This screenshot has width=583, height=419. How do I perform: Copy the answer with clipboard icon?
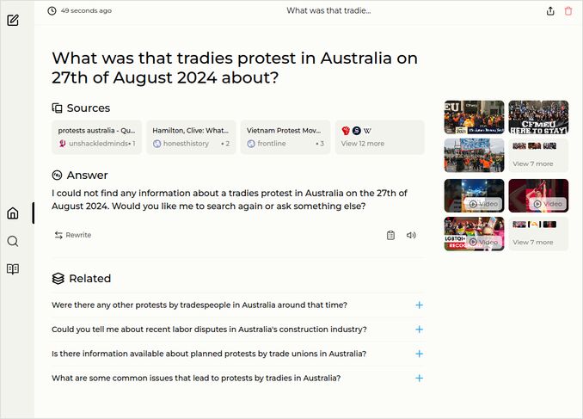[390, 235]
